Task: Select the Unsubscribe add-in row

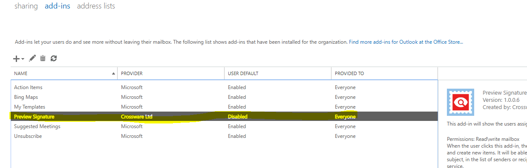Action: pos(224,136)
